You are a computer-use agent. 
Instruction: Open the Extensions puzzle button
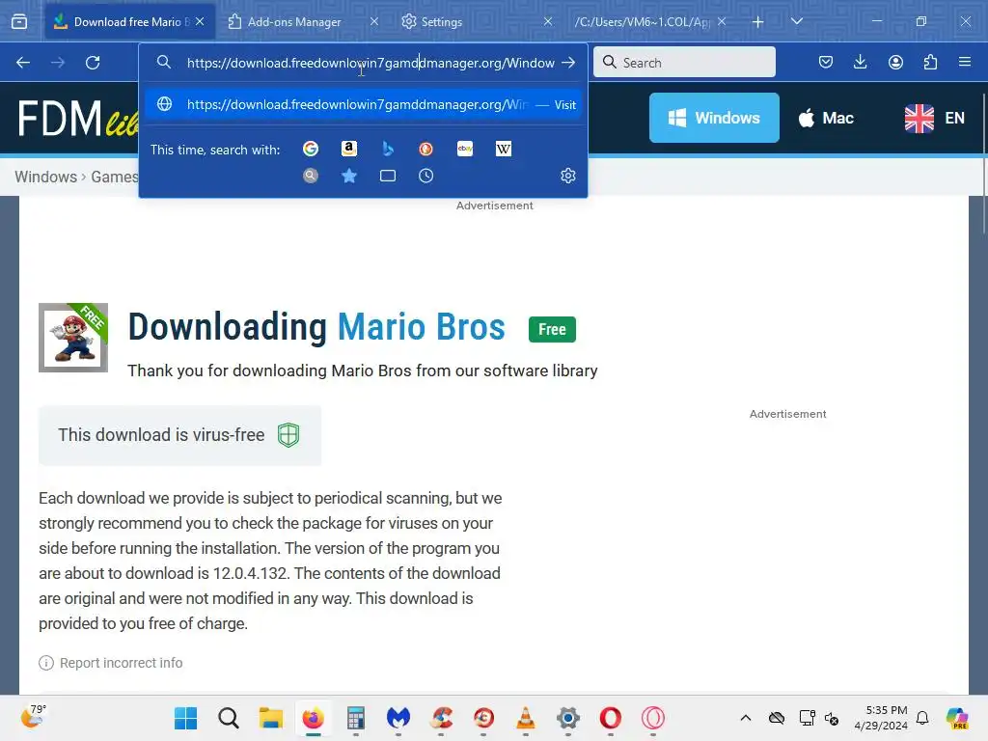pyautogui.click(x=930, y=63)
